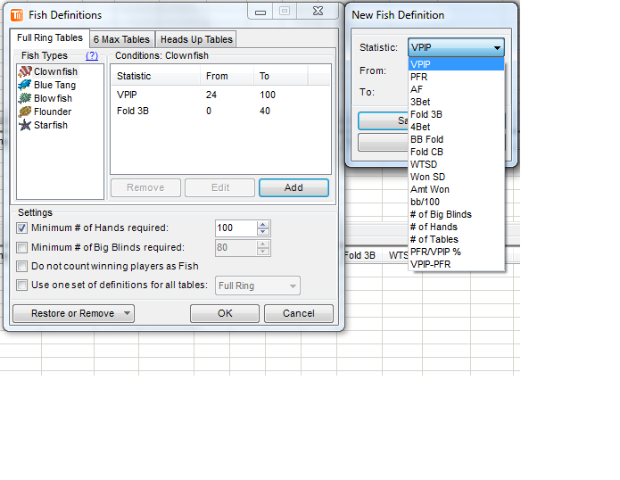Choose VPIP from the statistic list
This screenshot has width=620, height=480.
tap(456, 64)
